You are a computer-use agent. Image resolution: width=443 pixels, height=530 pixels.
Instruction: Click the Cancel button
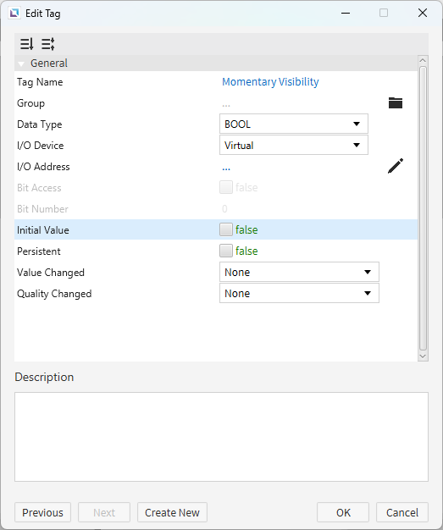point(402,512)
